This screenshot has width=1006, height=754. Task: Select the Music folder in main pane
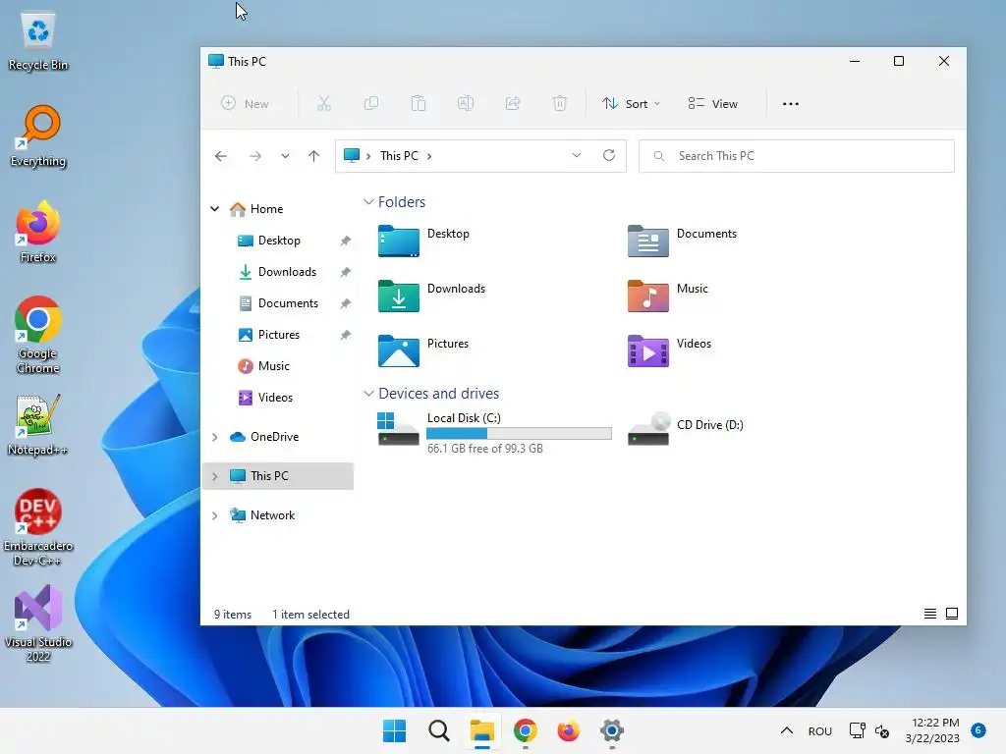coord(668,296)
